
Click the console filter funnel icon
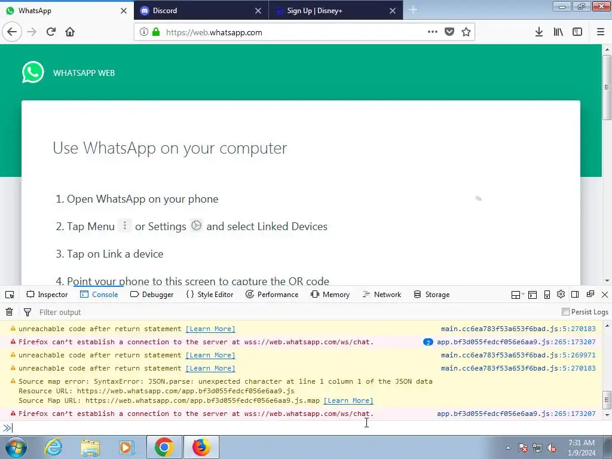click(27, 312)
